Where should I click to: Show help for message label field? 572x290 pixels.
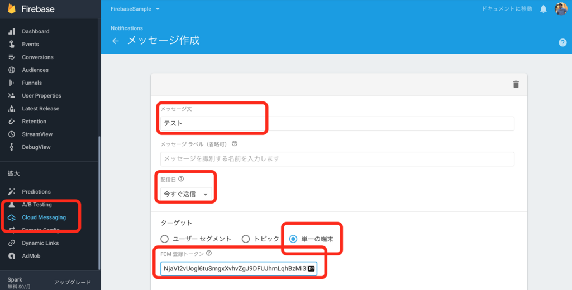(235, 143)
